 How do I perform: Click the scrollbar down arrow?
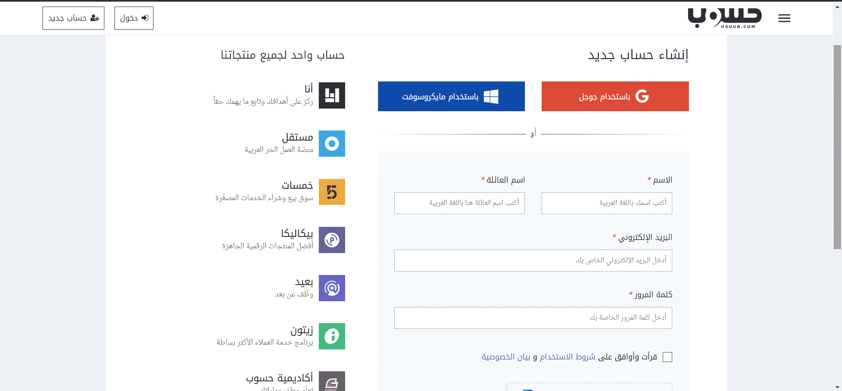837,387
